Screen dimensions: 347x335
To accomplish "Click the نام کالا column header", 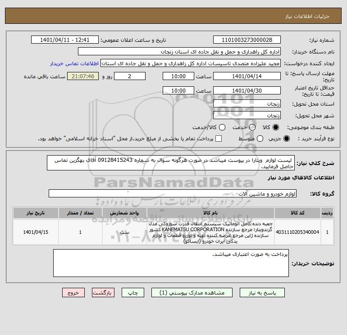I will 210,213.
